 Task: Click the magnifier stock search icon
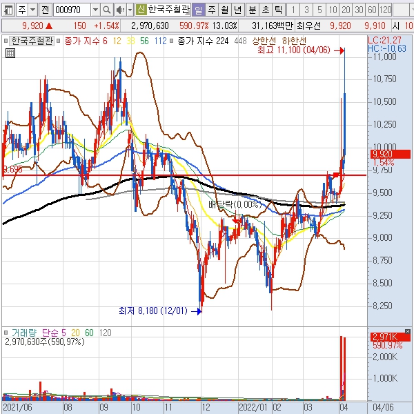point(107,10)
